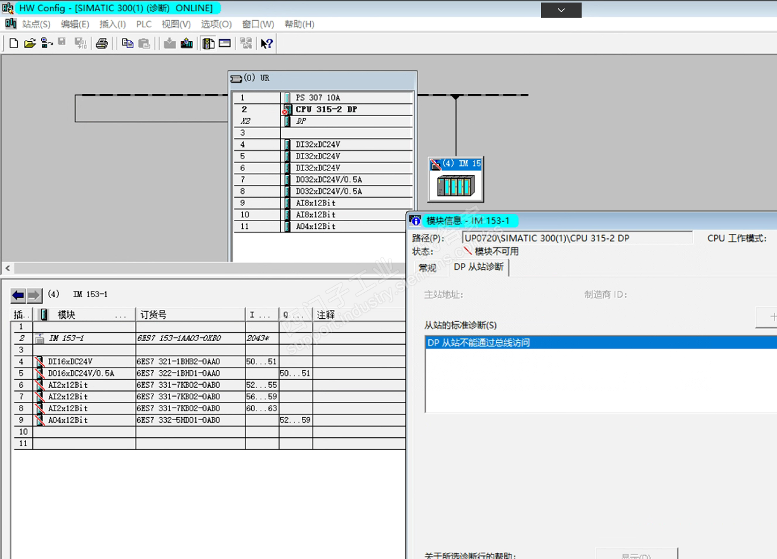Click the Open folder toolbar icon

pos(30,44)
